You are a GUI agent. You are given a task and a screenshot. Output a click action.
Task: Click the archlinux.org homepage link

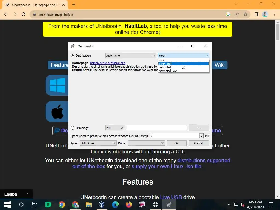pos(107,63)
